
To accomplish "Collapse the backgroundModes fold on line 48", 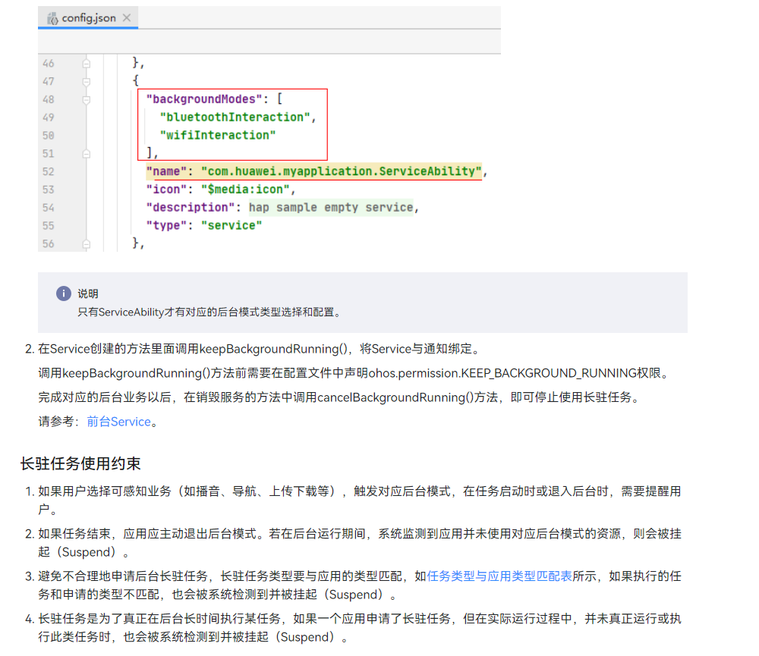I will point(87,99).
